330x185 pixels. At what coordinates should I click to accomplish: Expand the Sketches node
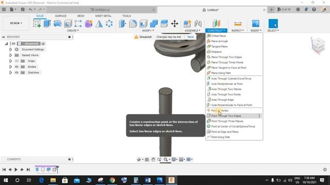pyautogui.click(x=10, y=72)
